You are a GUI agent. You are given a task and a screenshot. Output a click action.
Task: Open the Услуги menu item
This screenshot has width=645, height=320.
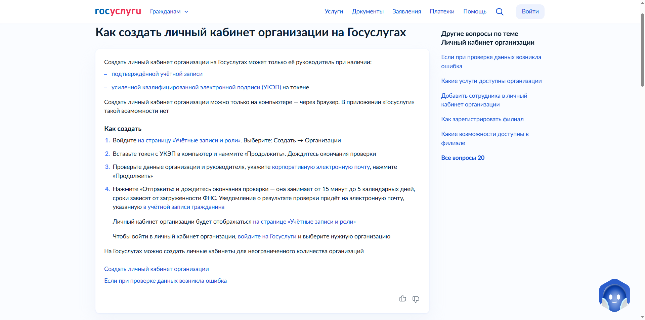pos(334,11)
